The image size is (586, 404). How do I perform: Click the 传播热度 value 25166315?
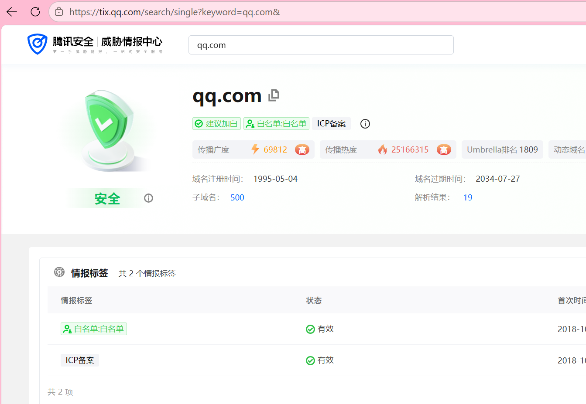click(410, 149)
